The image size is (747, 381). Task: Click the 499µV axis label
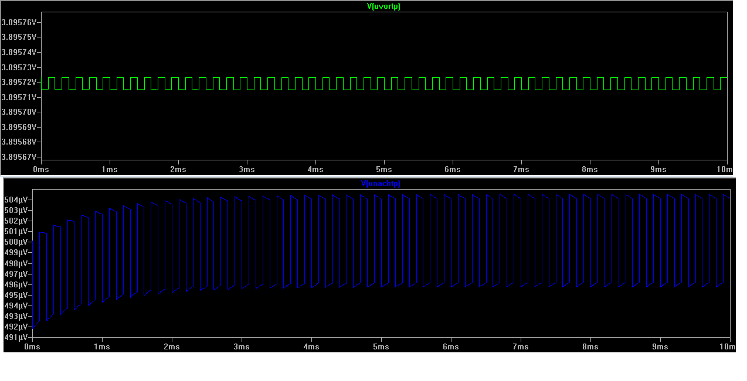(x=16, y=252)
